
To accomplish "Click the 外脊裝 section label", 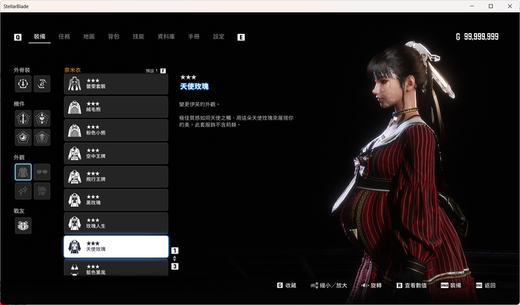I will (22, 70).
